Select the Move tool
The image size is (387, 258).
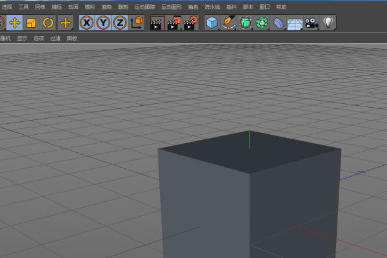click(x=14, y=23)
